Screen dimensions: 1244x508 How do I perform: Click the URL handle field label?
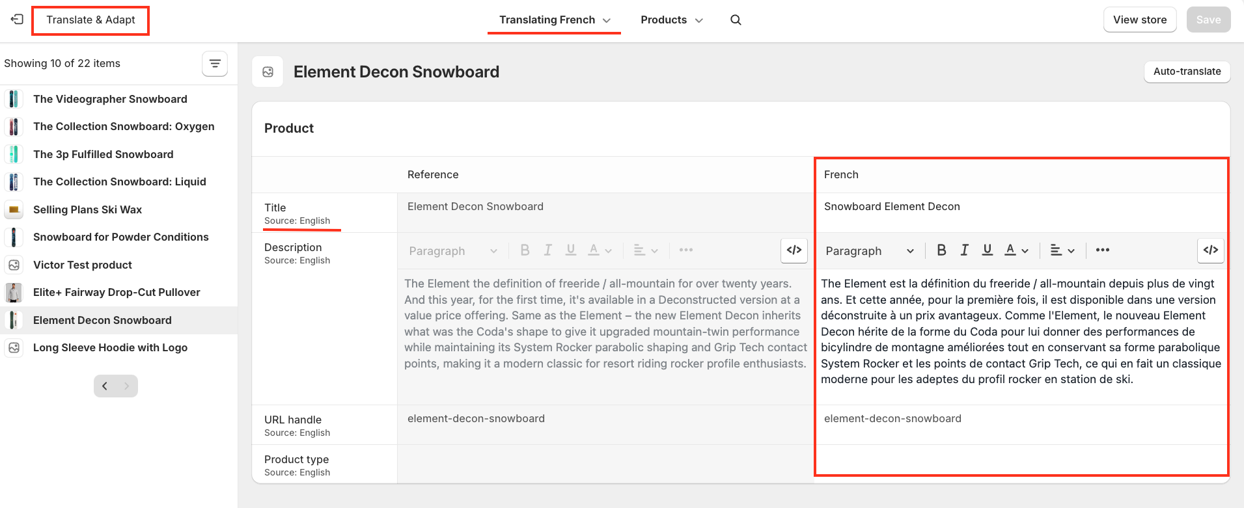click(293, 420)
